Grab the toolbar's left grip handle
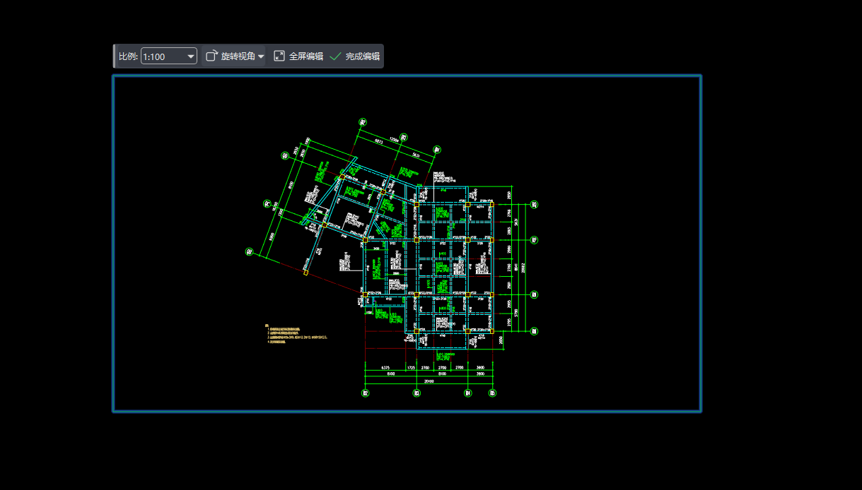Screen dimensions: 862x490 (115, 56)
